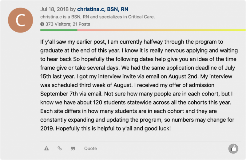Click the info icon beside 373 Visitors
Image resolution: width=246 pixels, height=160 pixels.
pos(42,24)
